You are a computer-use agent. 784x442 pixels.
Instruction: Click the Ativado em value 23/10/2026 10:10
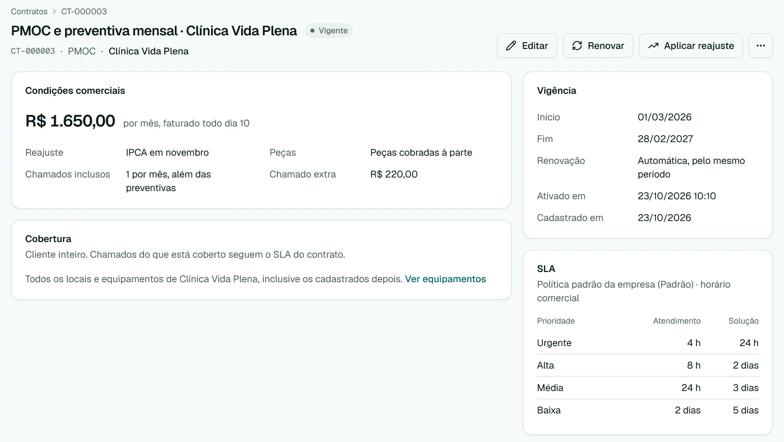pos(677,196)
